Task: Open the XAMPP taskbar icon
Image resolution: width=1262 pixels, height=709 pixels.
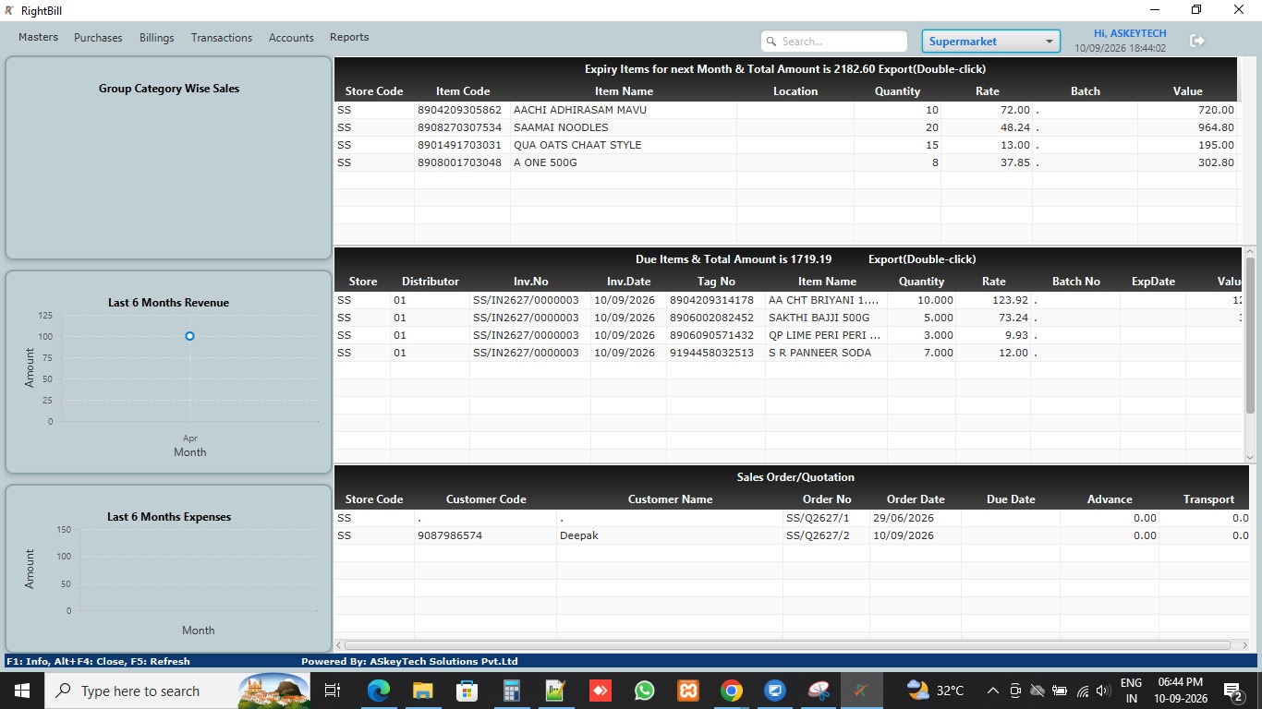Action: tap(687, 691)
